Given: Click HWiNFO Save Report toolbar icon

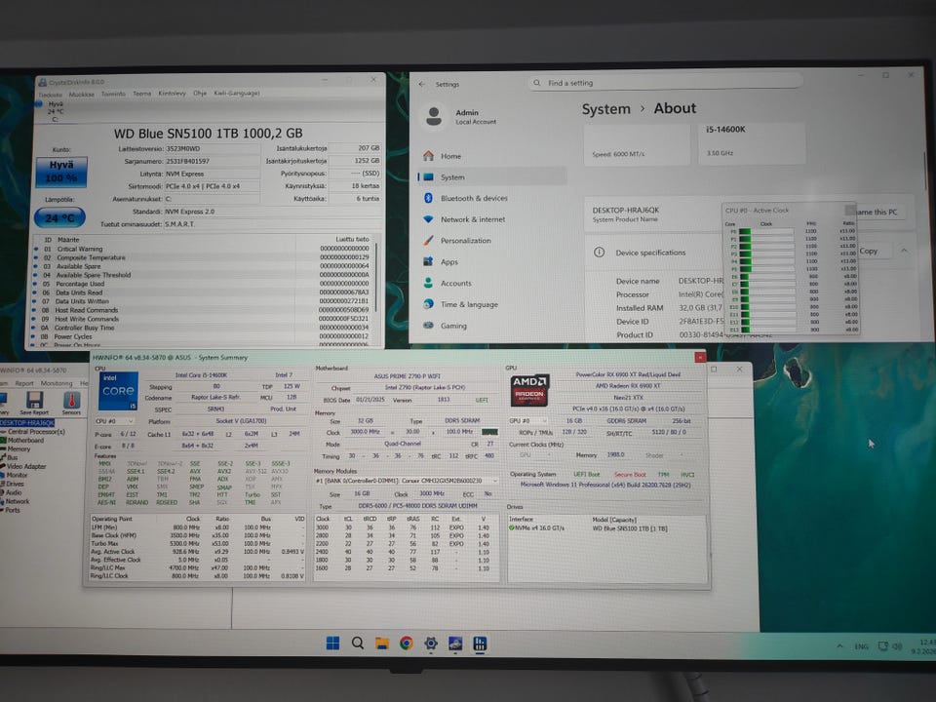Looking at the screenshot, I should [x=34, y=403].
